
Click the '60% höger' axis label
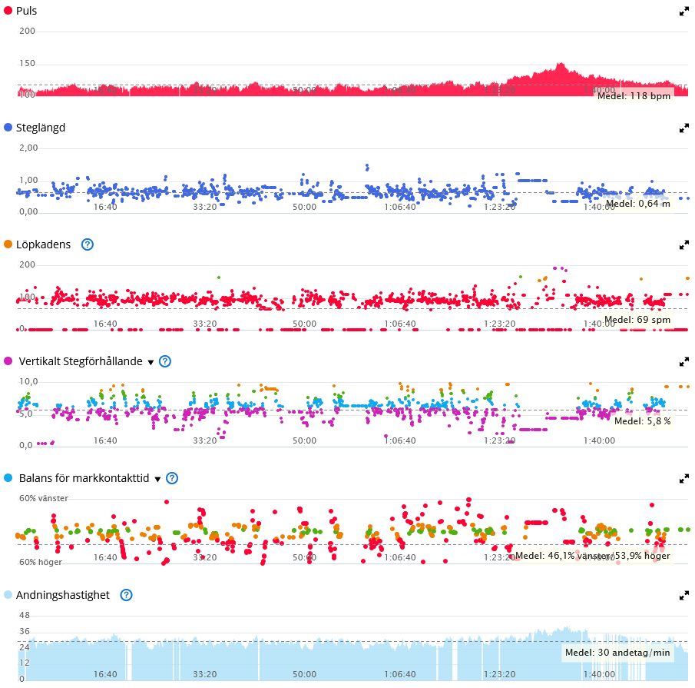tap(41, 562)
